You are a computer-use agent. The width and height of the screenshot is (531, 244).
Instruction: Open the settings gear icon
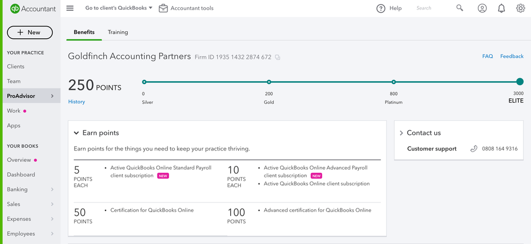coord(520,9)
